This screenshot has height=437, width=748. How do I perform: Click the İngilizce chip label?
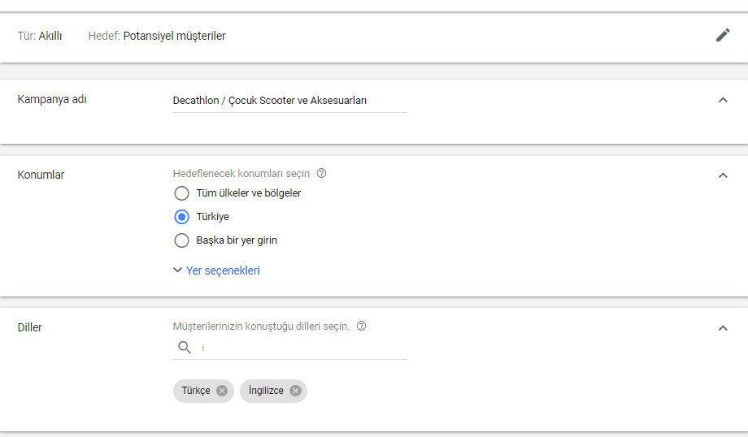tap(266, 391)
